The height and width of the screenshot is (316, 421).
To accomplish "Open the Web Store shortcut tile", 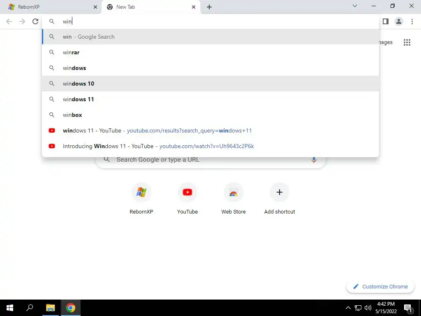I will [x=234, y=198].
